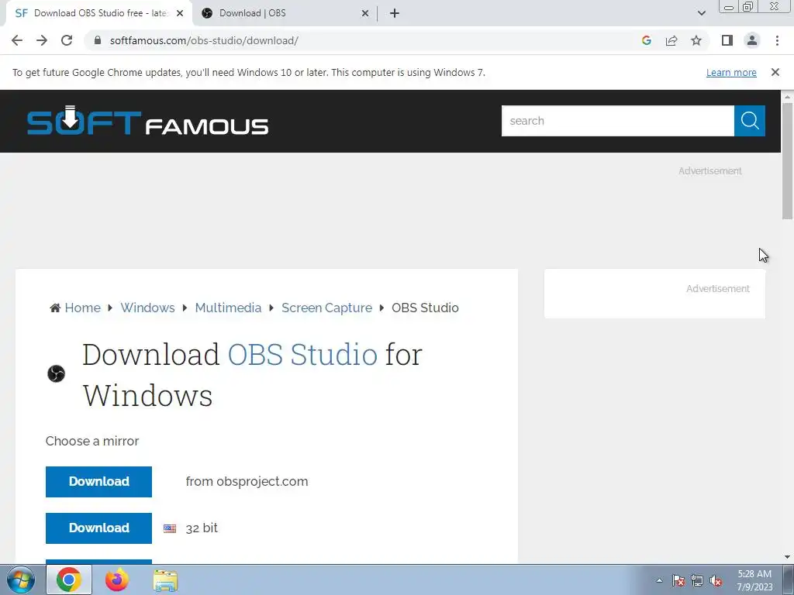This screenshot has width=794, height=595.
Task: Click the Google icon in the address bar
Action: click(x=646, y=40)
